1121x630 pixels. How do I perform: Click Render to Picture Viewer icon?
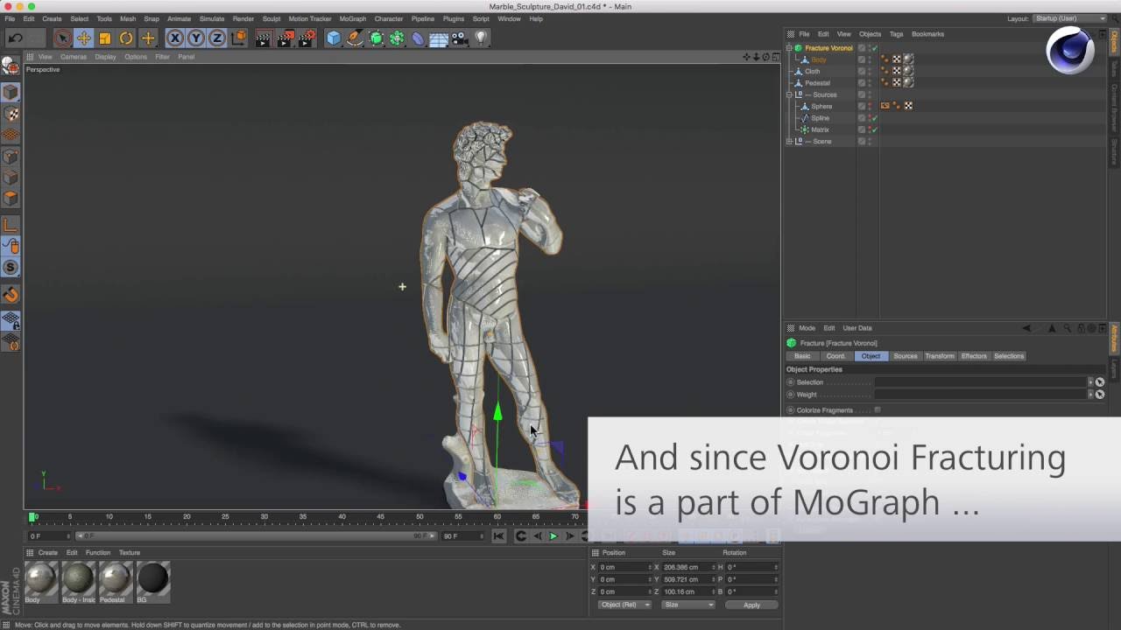tap(285, 38)
